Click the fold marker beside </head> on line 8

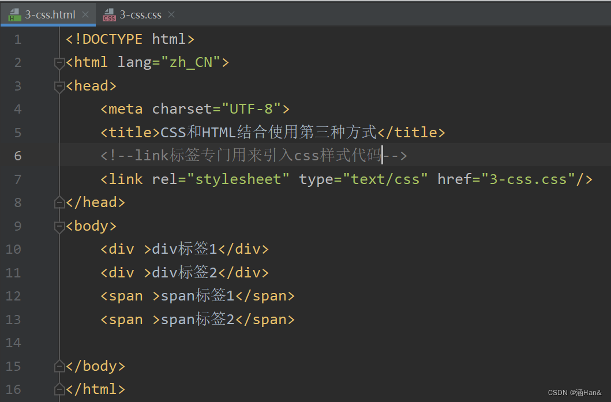[59, 202]
